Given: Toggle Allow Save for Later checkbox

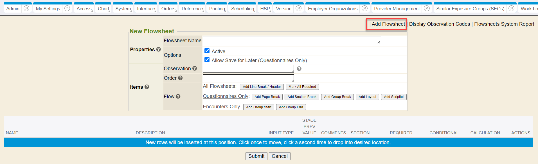Looking at the screenshot, I should click(x=207, y=60).
